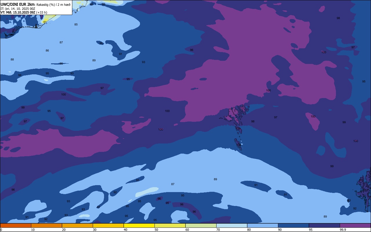Pick the 60–70 light green legend swatch

(x=201, y=225)
